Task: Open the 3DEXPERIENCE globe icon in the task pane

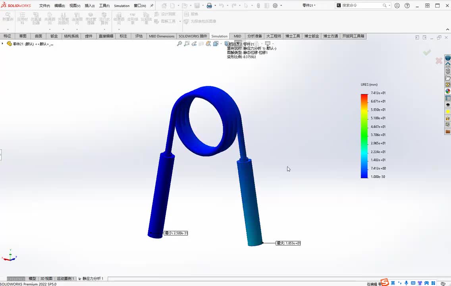Action: pos(448,58)
